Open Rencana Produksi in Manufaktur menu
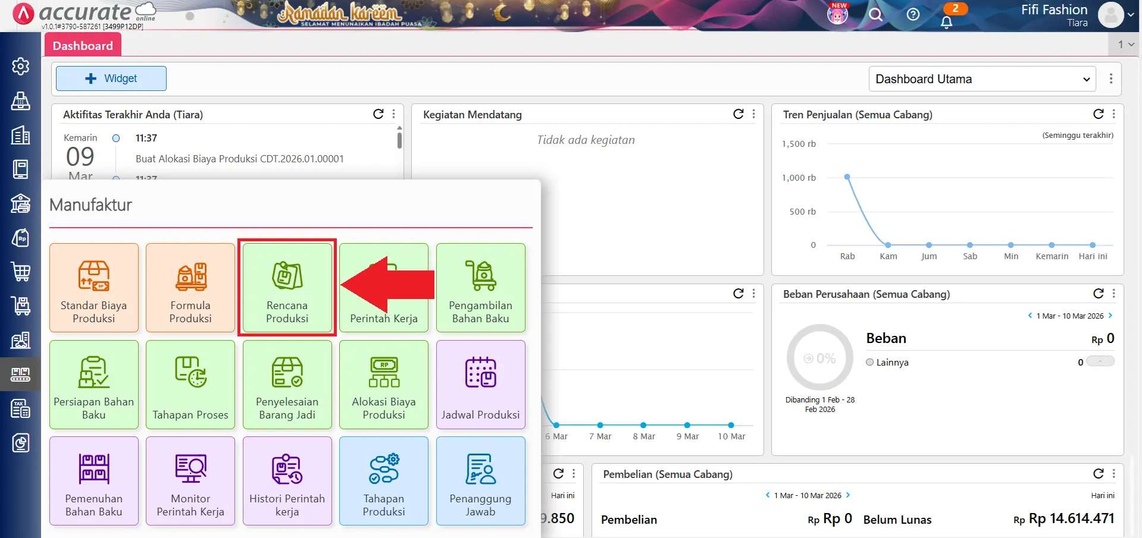The width and height of the screenshot is (1142, 538). [x=287, y=288]
